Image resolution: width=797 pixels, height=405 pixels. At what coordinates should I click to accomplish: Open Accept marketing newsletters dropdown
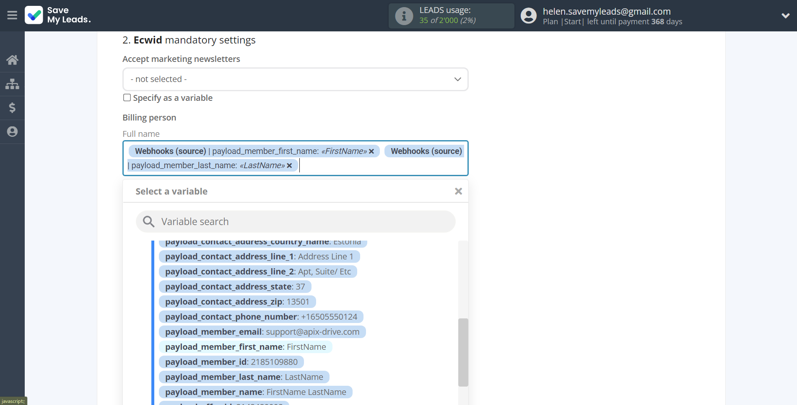295,79
